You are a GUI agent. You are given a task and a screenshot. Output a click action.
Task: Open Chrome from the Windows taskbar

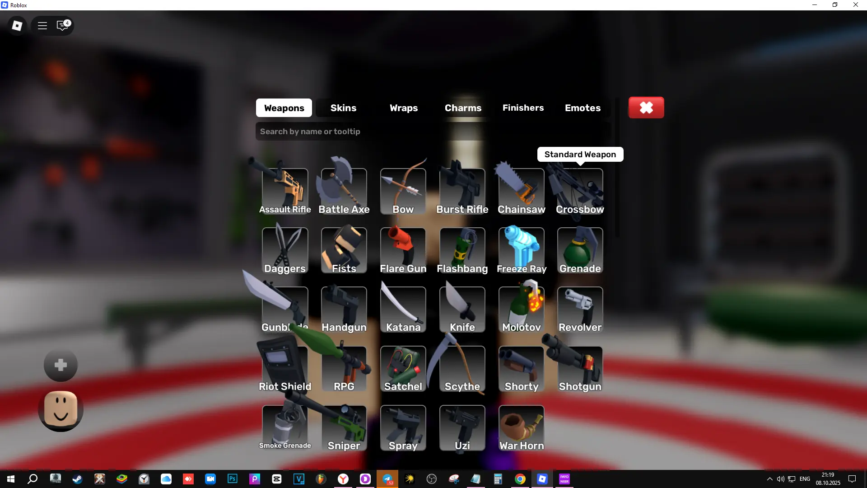pos(520,479)
